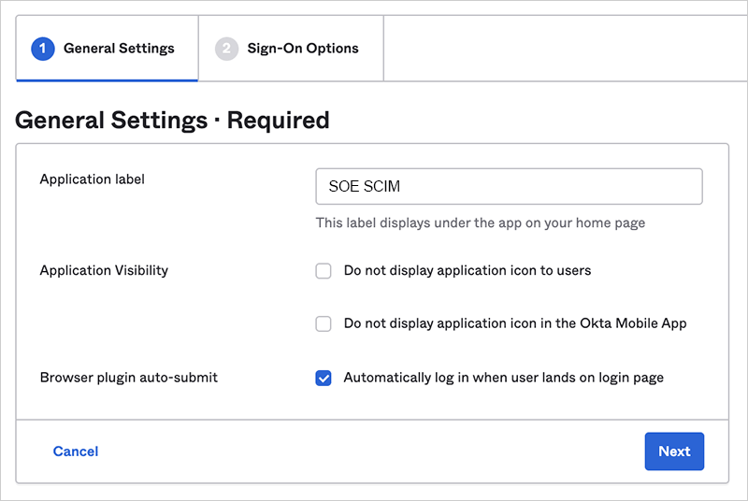Click Cancel to discard the settings

[x=76, y=451]
